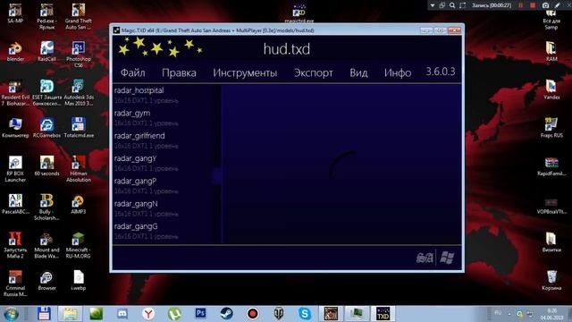Open the Компьютер desktop icon
572x322 pixels.
(x=15, y=128)
